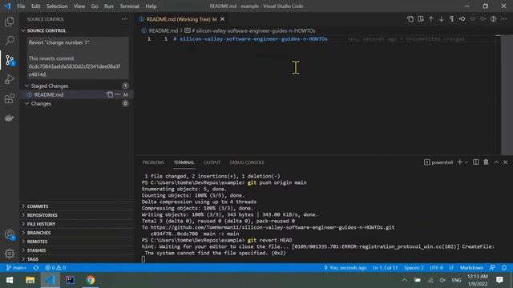Toggle whitespace paragraph icon in editor toolbar
This screenshot has height=288, width=513.
click(452, 19)
